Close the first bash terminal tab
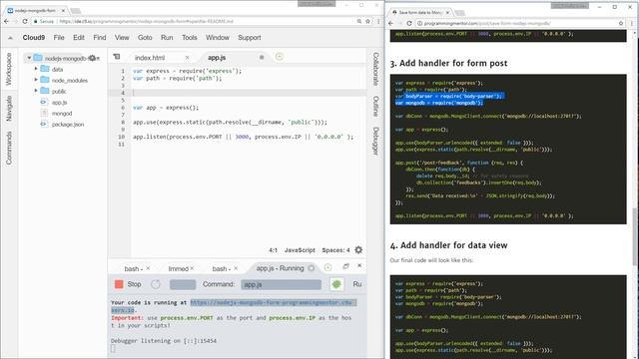 (x=148, y=268)
